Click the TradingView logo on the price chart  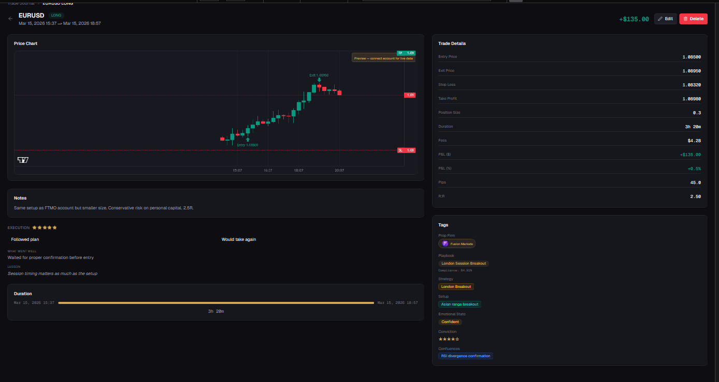23,160
